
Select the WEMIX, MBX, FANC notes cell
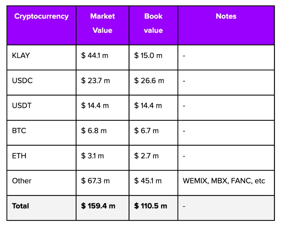(x=224, y=181)
